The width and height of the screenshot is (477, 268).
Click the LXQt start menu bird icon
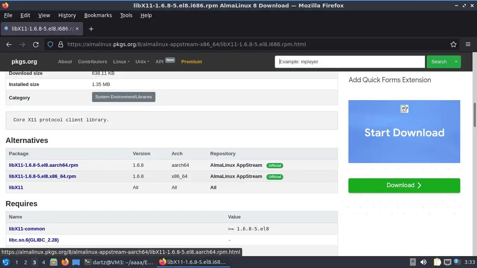(x=6, y=262)
